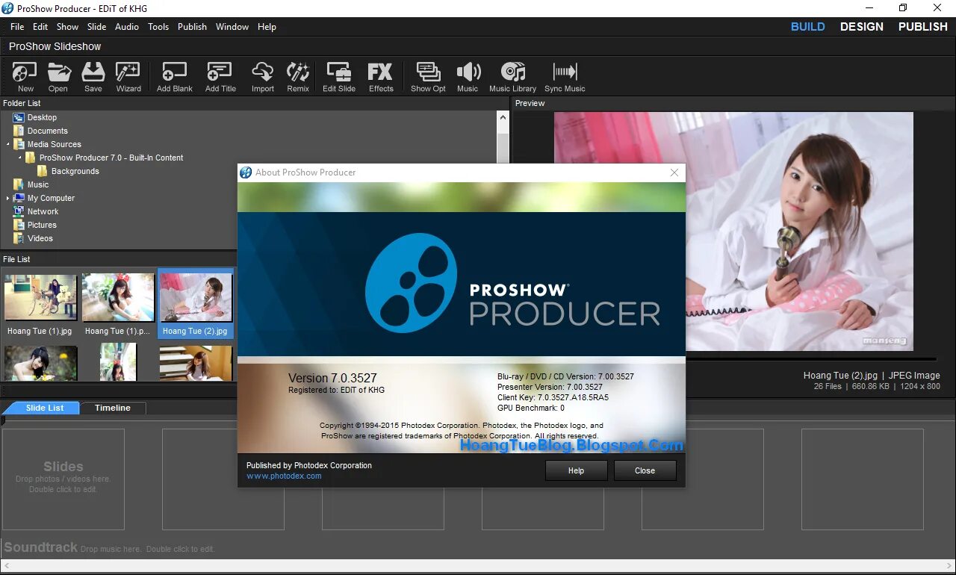Open the Slide menu
The image size is (956, 575).
click(x=97, y=26)
